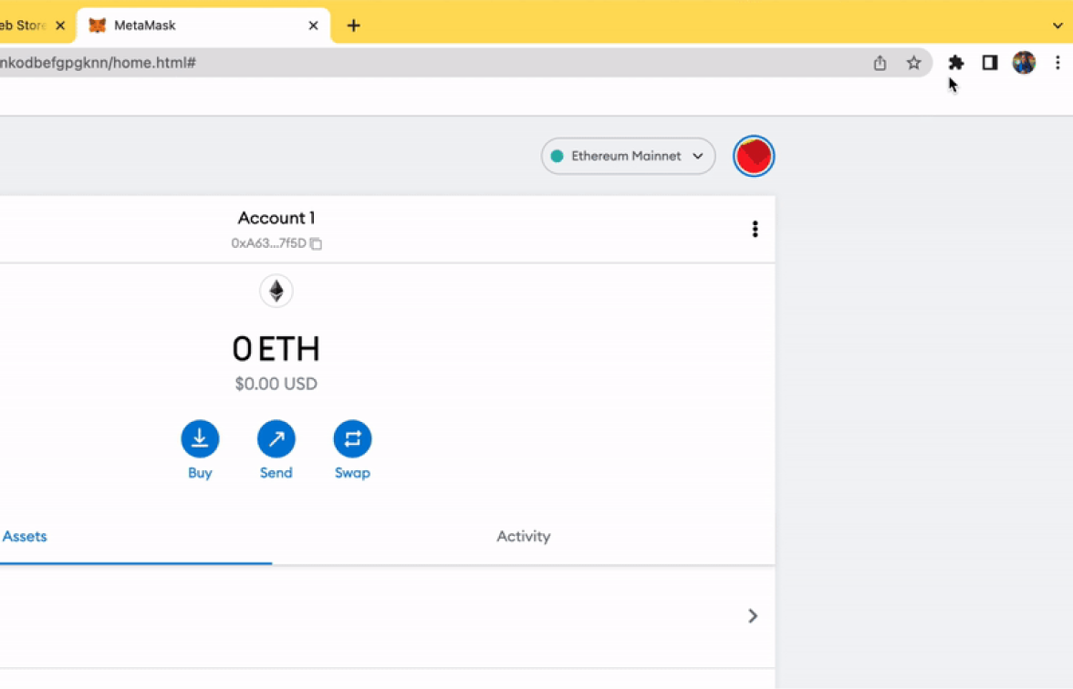This screenshot has width=1073, height=689.
Task: Open the Ethereum Mainnet network dropdown
Action: [x=628, y=156]
